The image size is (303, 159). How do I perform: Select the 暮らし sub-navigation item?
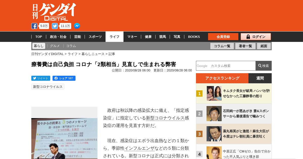click(x=39, y=46)
